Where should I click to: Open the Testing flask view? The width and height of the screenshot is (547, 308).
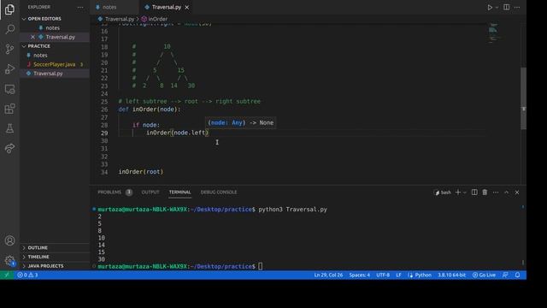(9, 128)
